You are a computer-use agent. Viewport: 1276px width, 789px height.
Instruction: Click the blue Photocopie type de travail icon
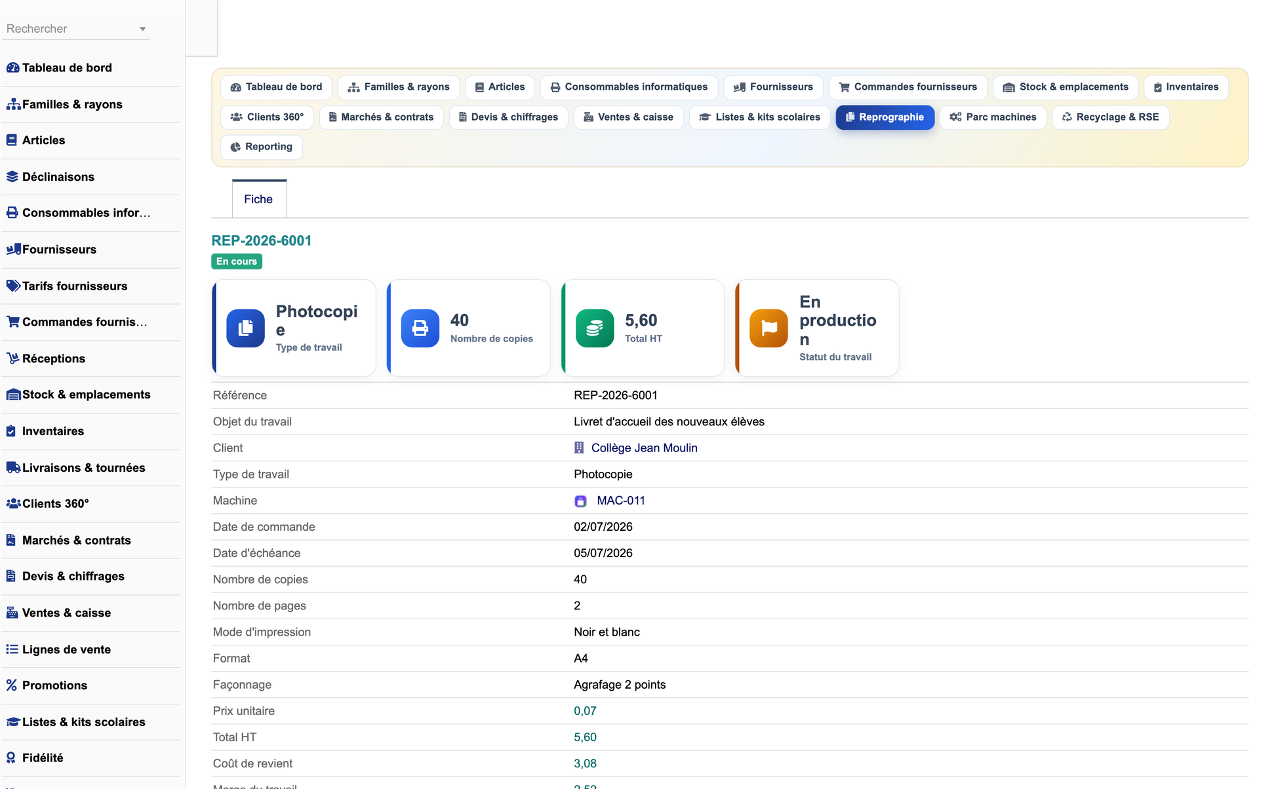[x=245, y=328]
